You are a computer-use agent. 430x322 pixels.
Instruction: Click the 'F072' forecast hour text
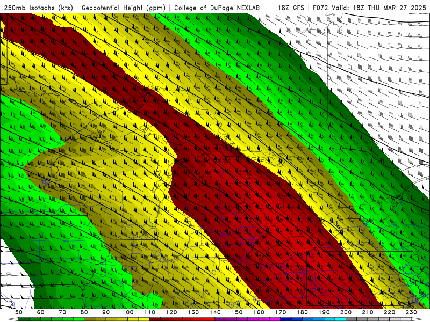tap(320, 8)
